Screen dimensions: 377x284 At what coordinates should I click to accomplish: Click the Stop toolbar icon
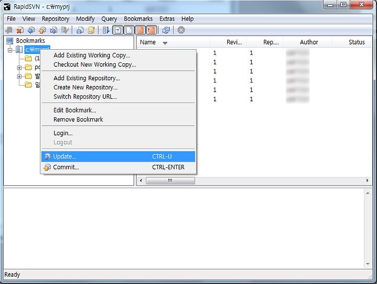(181, 30)
